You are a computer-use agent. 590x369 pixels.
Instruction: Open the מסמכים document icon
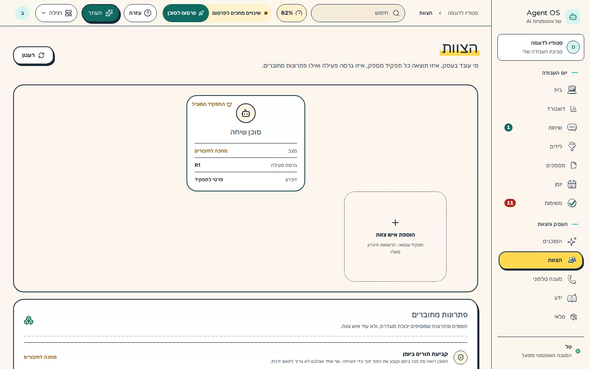coord(573,165)
